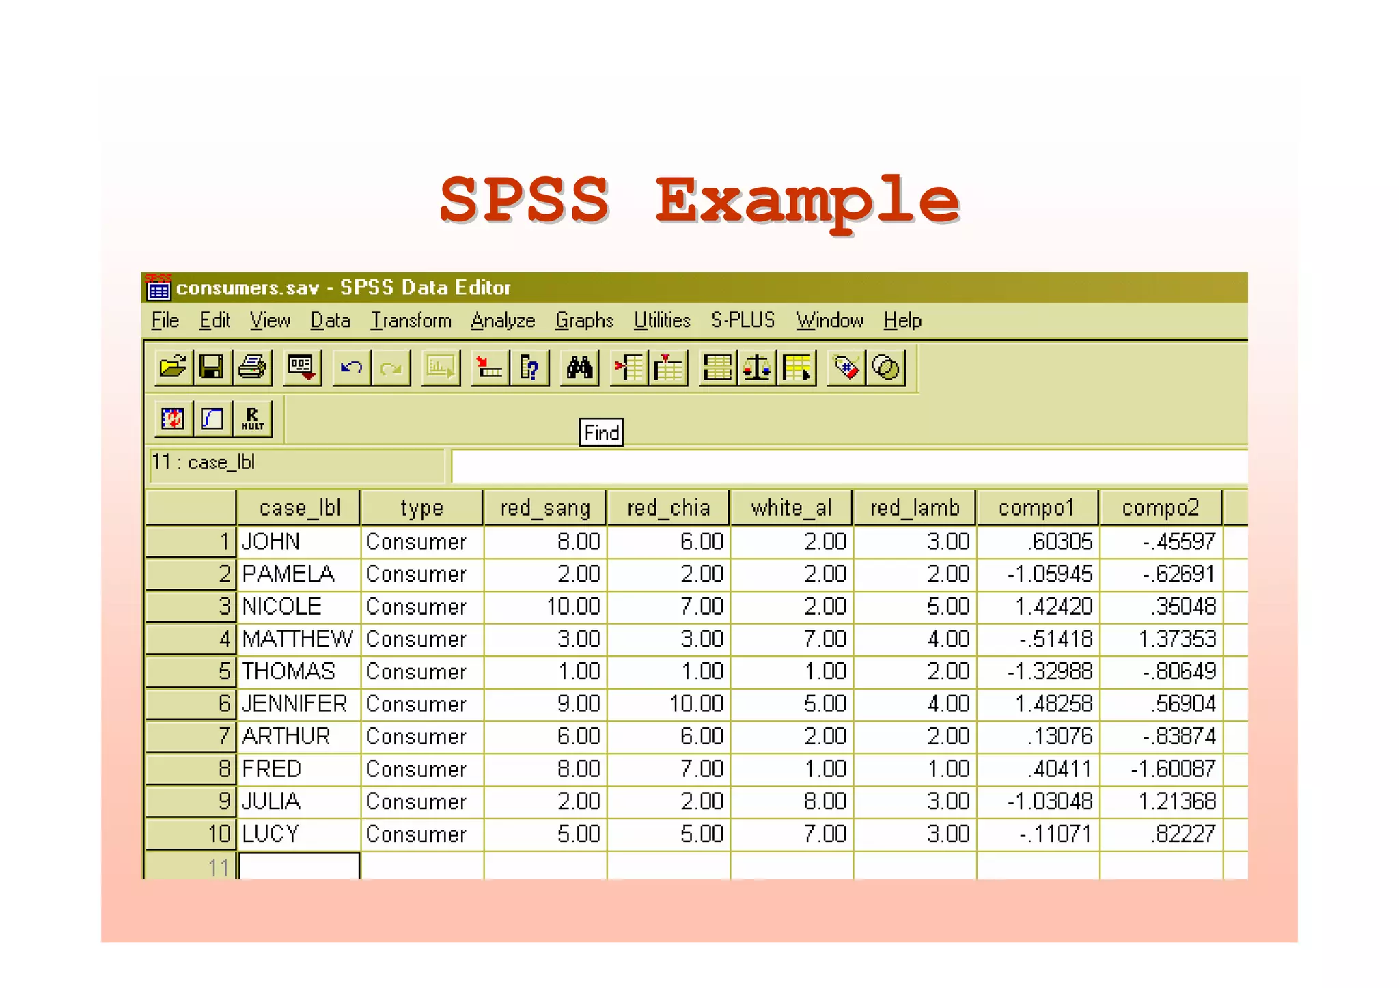Click the Insert Cases icon

tap(628, 368)
